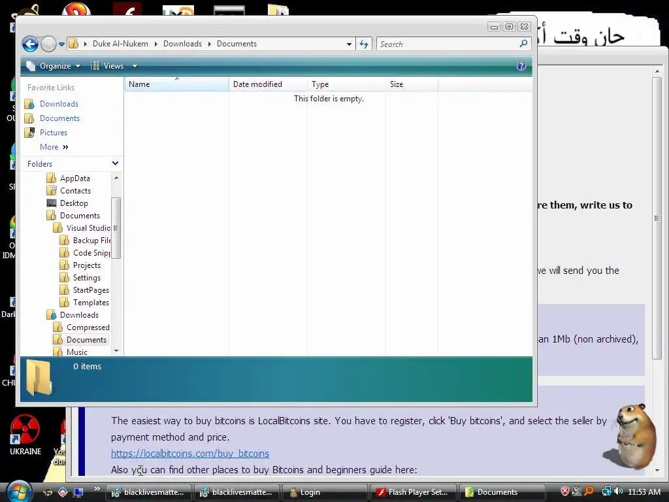
Task: Click the 11:53 AM clock
Action: (x=644, y=492)
